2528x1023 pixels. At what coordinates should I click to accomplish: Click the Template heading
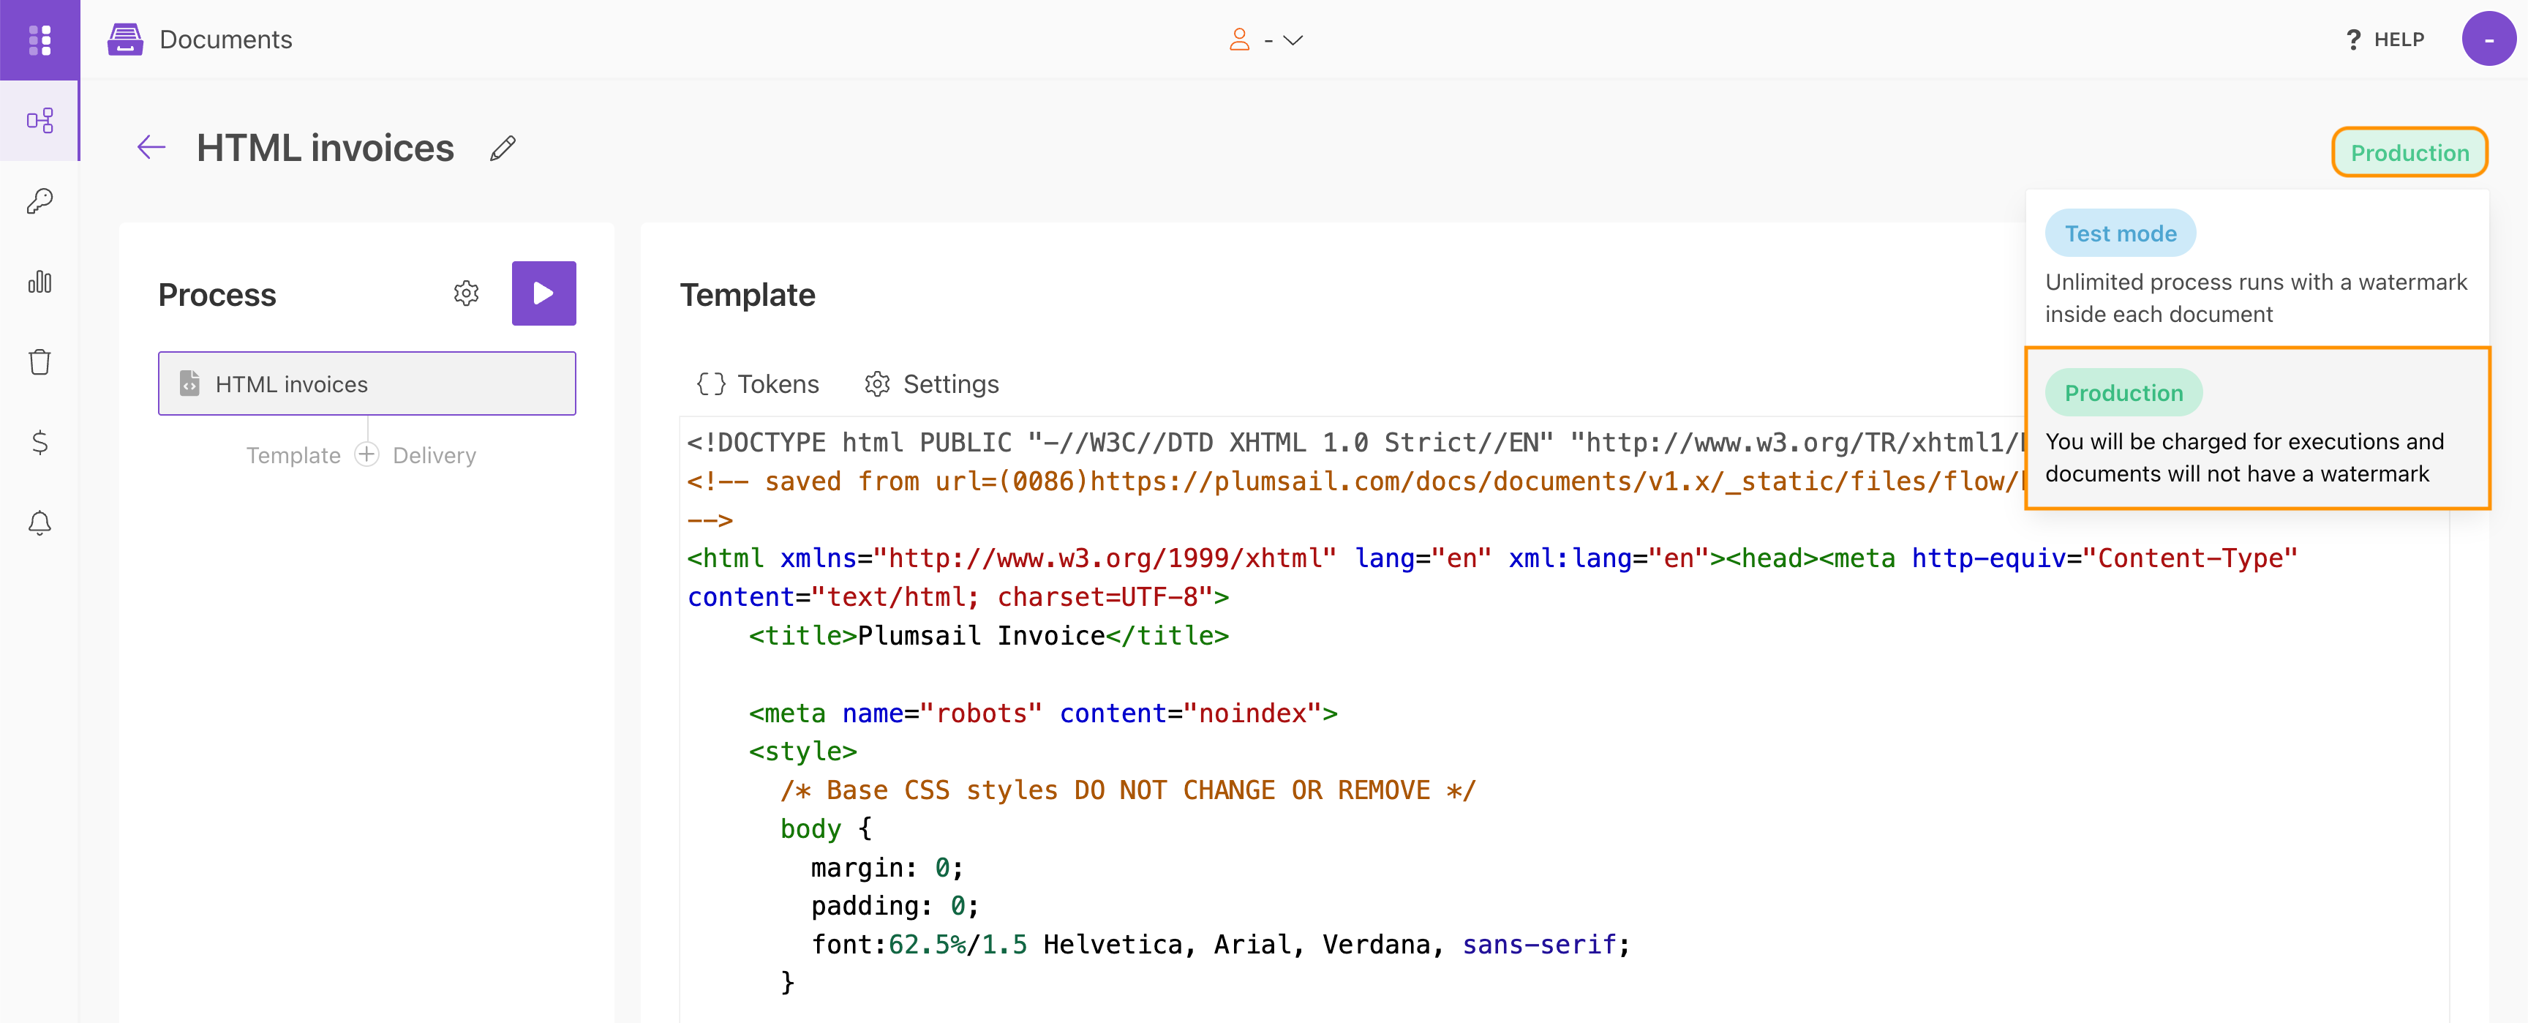pos(748,294)
